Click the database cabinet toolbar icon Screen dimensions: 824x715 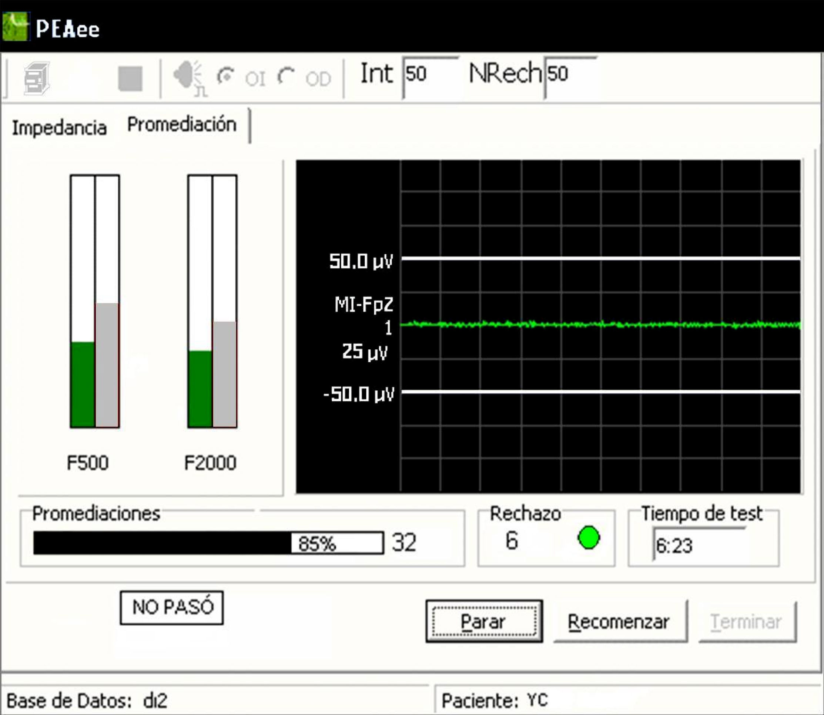[37, 78]
